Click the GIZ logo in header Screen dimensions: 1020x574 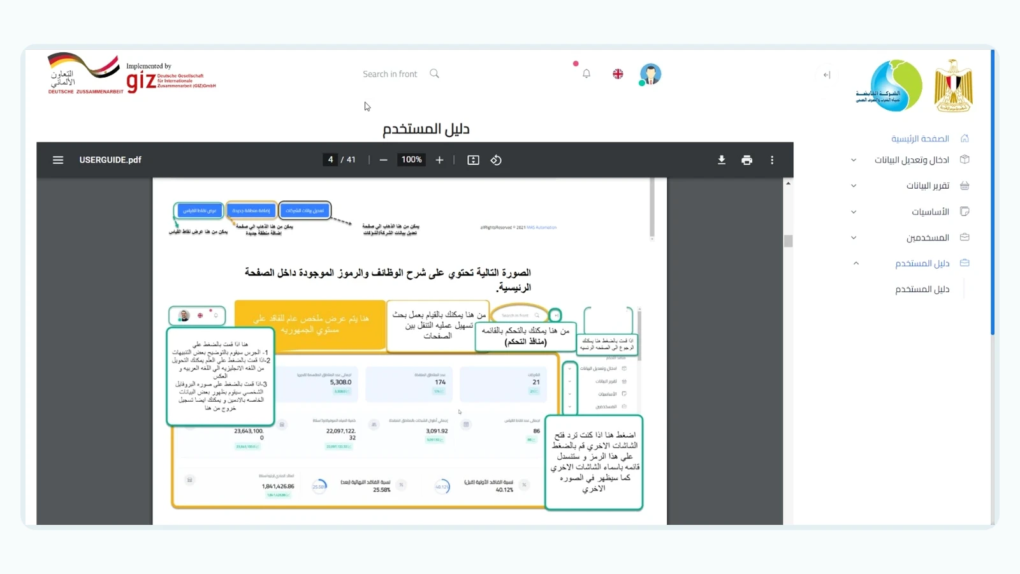pos(171,79)
